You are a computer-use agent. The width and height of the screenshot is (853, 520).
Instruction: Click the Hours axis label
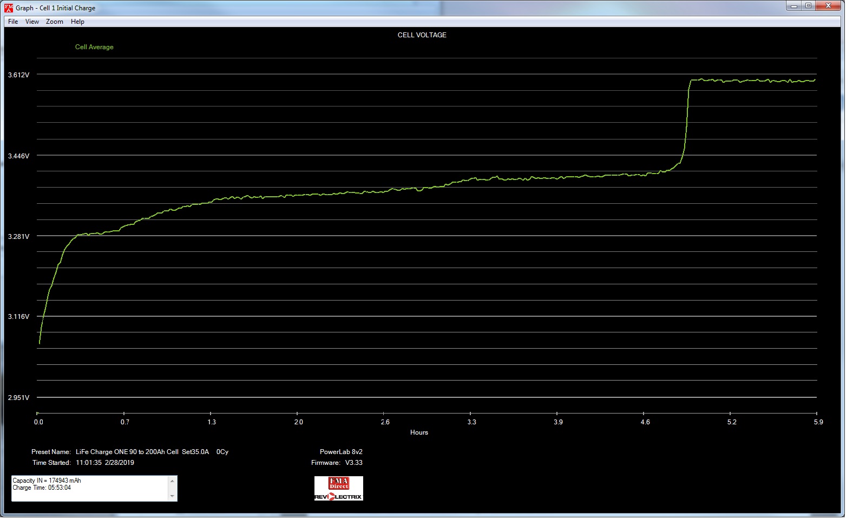click(419, 432)
